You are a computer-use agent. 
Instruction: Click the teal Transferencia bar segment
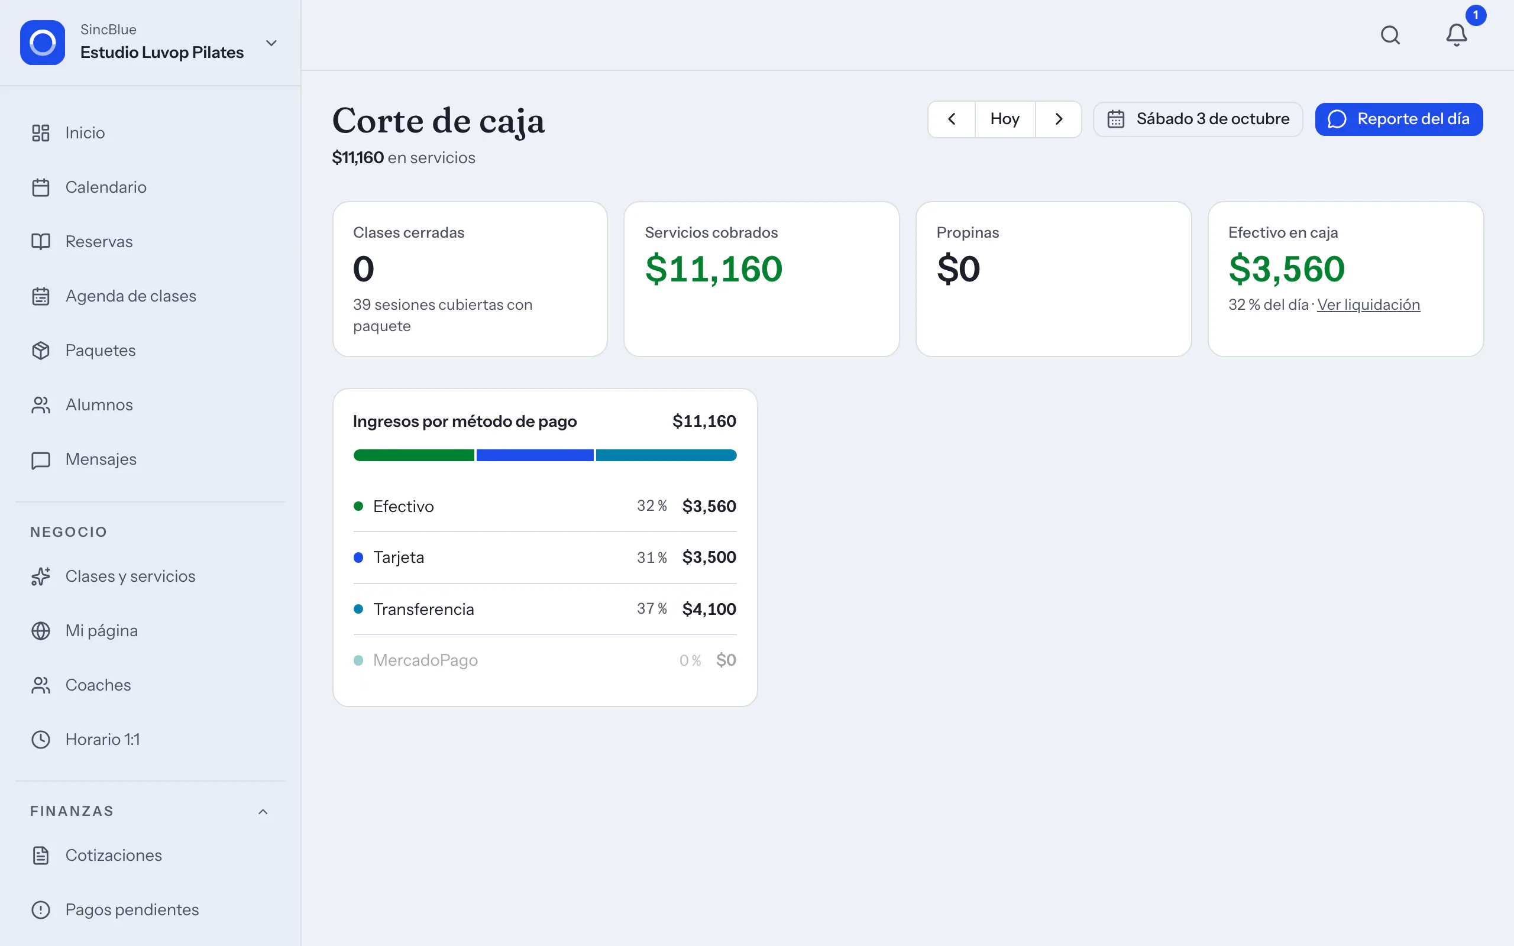667,455
